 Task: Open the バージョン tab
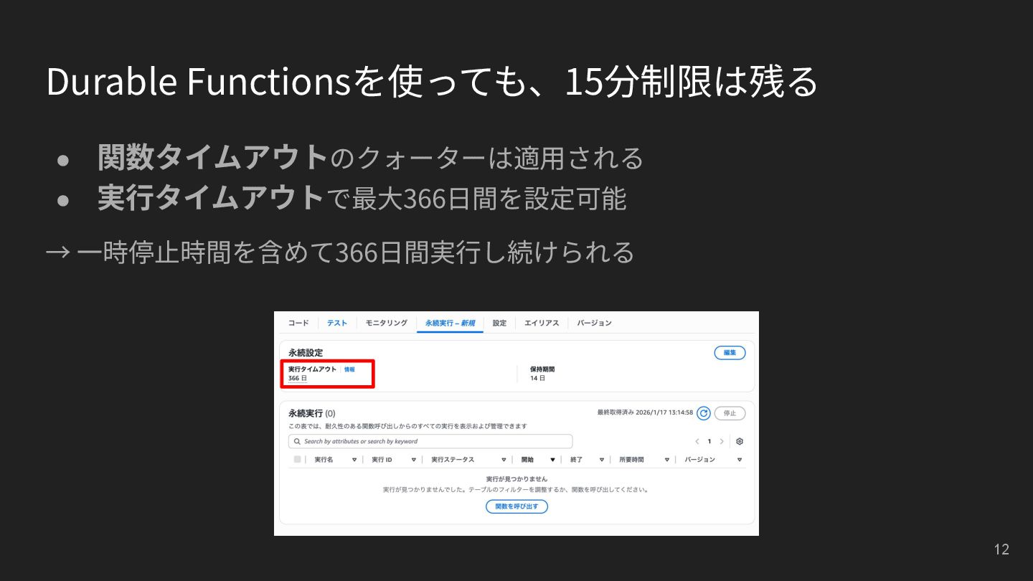click(x=595, y=323)
